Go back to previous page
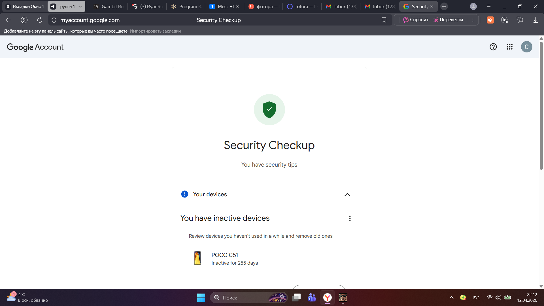Screen dimensions: 544x306 (x=8, y=20)
